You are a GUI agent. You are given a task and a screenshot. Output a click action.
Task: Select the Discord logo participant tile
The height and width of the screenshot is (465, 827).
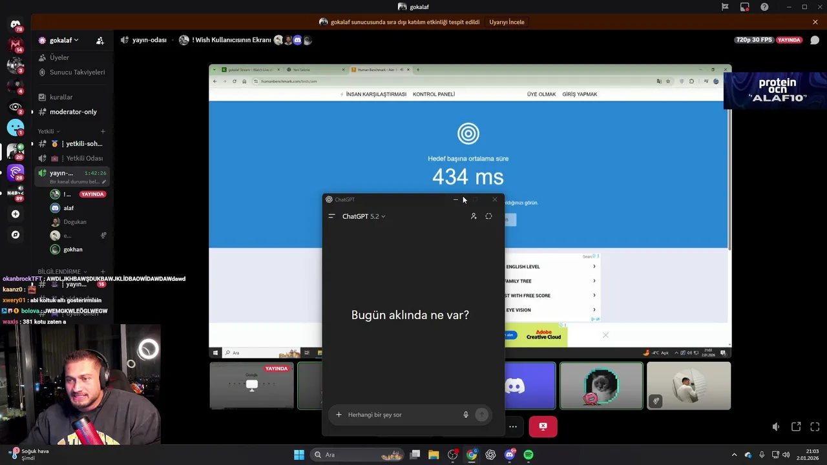530,386
